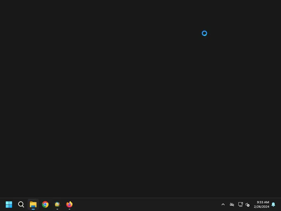Open the Windows Start menu
This screenshot has width=281, height=211.
pos(9,204)
